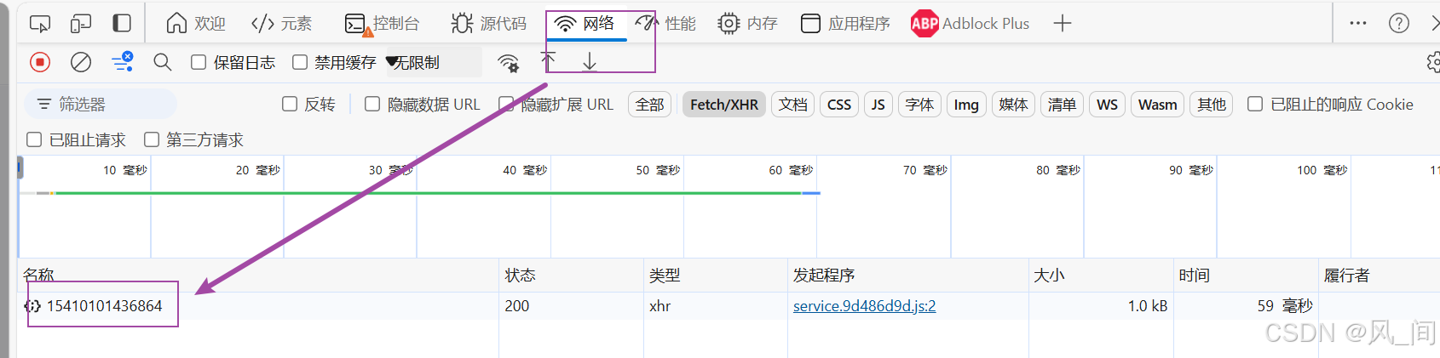Open the 无限制 throttling dropdown
This screenshot has height=358, width=1440.
(x=433, y=62)
